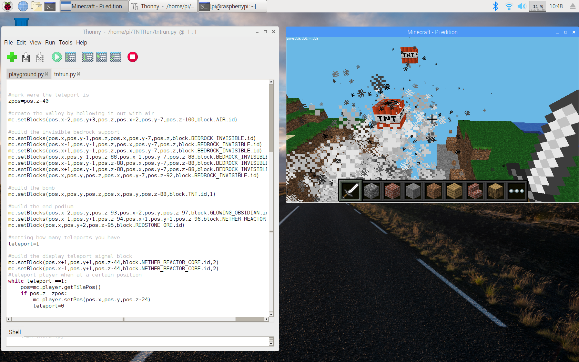Click the green plus New file icon

[12, 57]
